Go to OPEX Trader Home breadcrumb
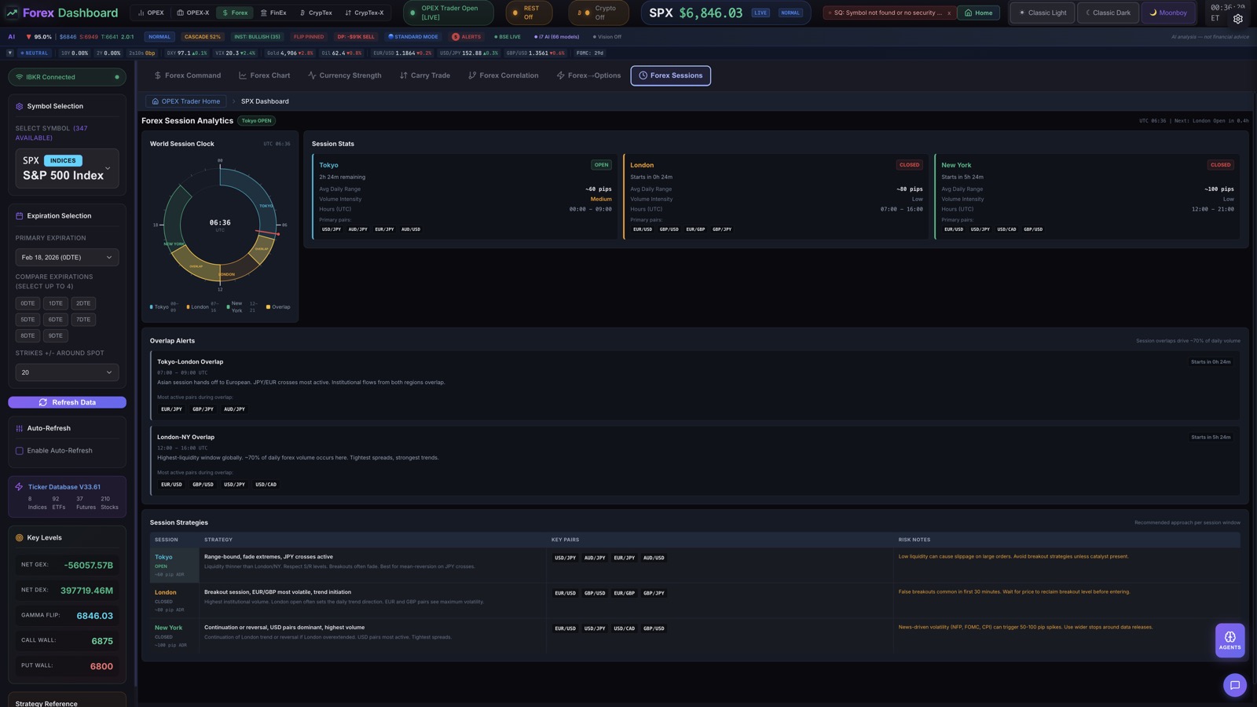This screenshot has width=1257, height=707. tap(185, 101)
